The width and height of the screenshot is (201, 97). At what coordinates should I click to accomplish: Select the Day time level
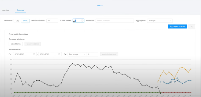pos(17,21)
